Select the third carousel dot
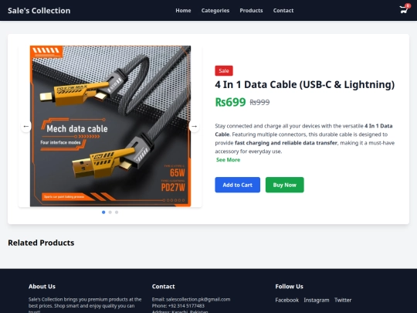Screen dimensions: 417x313 pos(117,212)
